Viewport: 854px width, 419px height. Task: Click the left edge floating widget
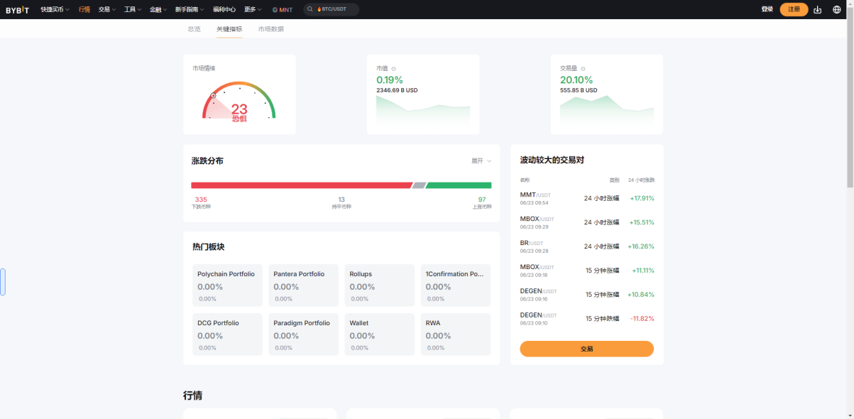[x=3, y=282]
